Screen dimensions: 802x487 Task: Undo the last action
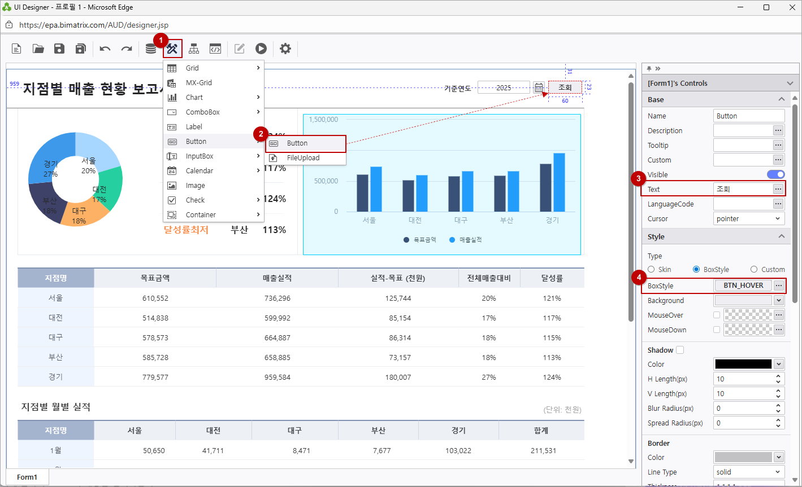105,49
